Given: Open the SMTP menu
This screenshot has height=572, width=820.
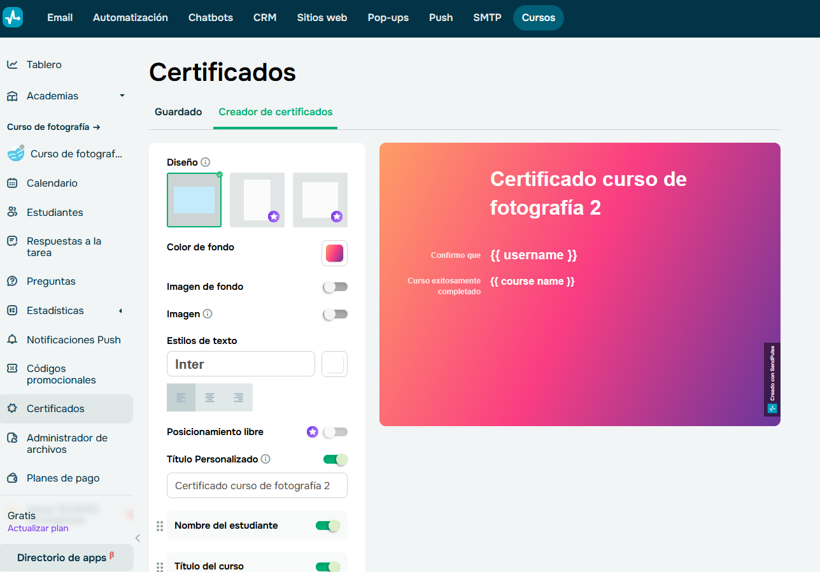Looking at the screenshot, I should pyautogui.click(x=488, y=18).
